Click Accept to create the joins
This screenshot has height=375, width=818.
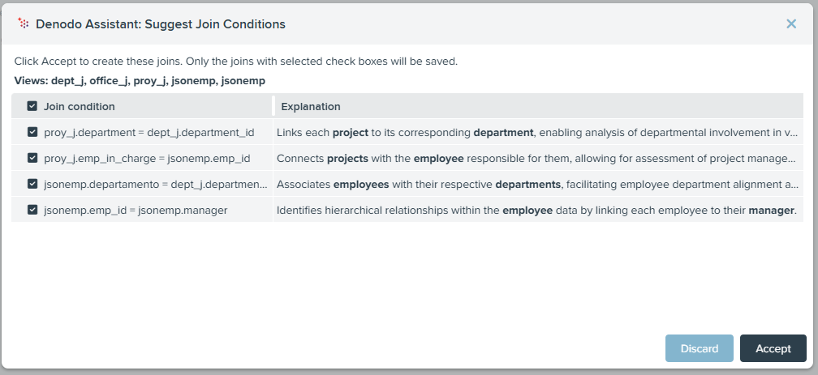(773, 348)
